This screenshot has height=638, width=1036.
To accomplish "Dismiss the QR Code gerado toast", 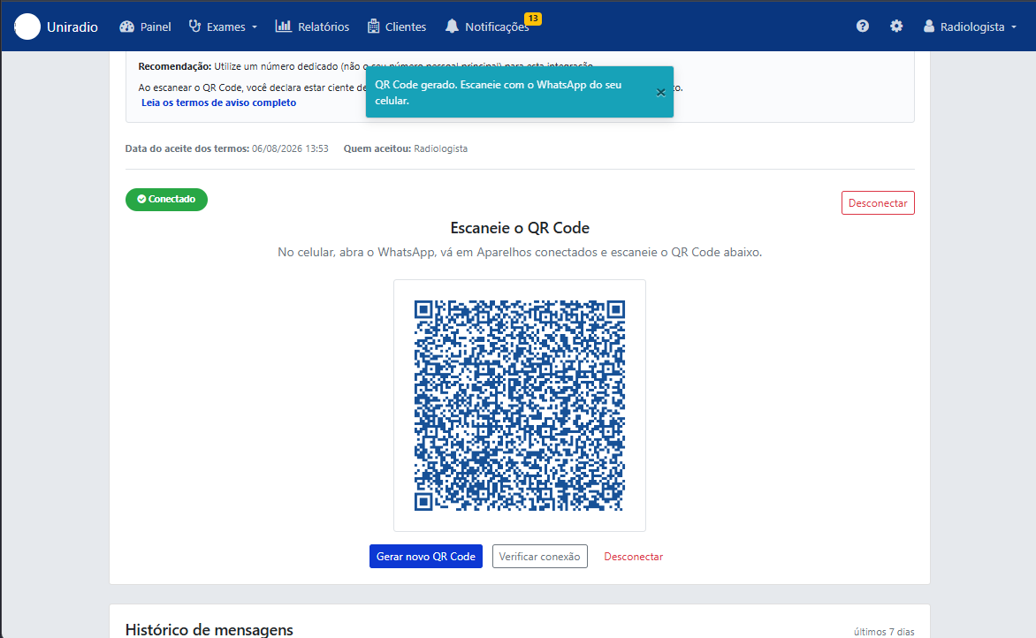I will point(660,93).
